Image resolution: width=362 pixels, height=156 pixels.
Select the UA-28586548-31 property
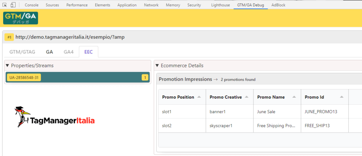click(x=24, y=77)
